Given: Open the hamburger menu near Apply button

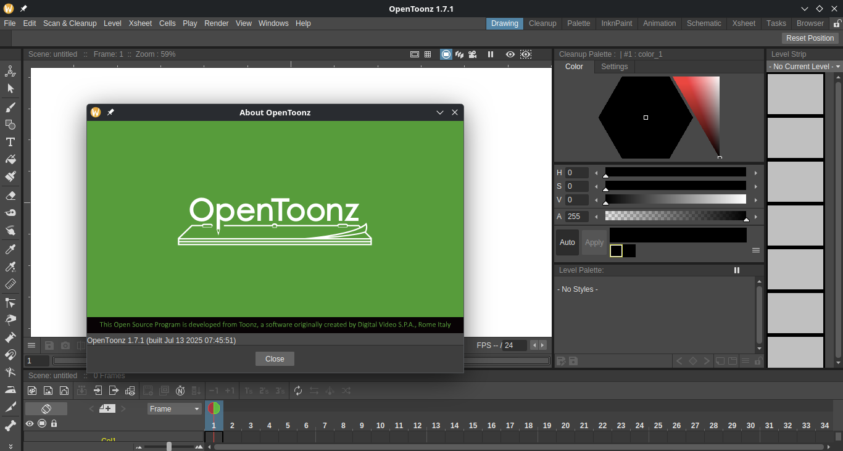Looking at the screenshot, I should pyautogui.click(x=756, y=250).
